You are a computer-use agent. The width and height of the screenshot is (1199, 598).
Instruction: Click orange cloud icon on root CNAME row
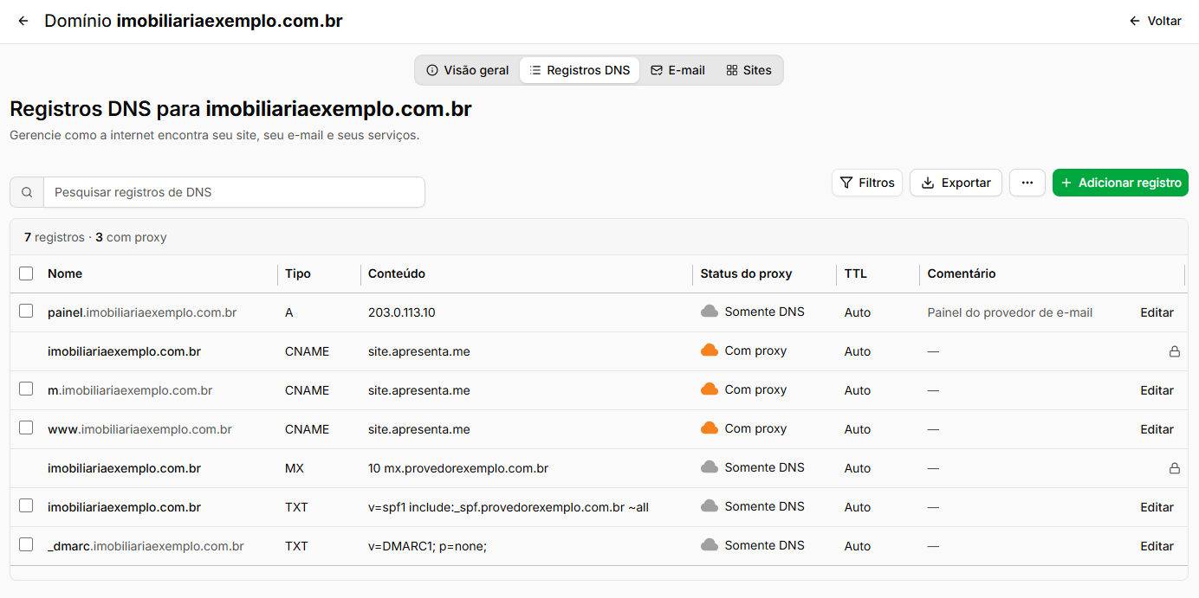(x=710, y=350)
